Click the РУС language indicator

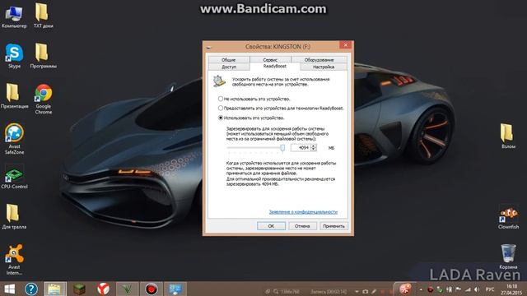click(x=490, y=289)
